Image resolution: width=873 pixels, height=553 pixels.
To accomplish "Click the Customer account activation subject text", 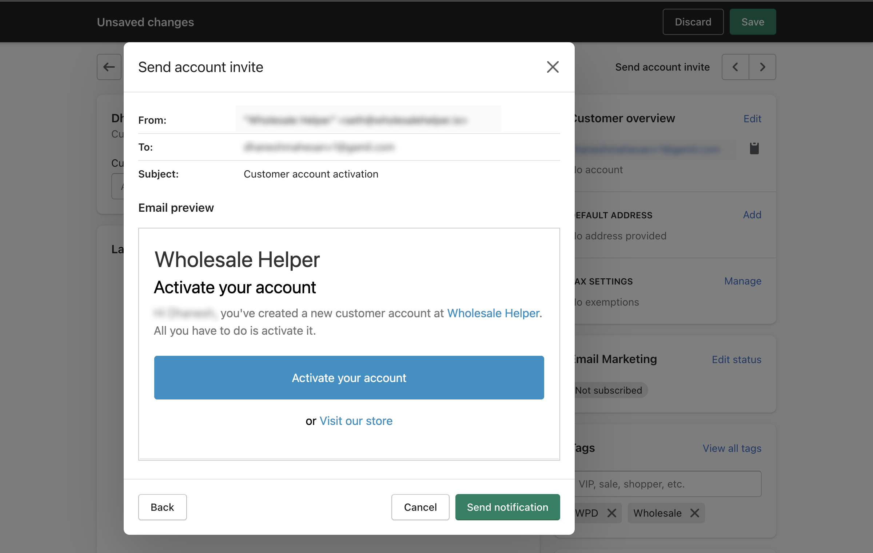I will coord(311,174).
